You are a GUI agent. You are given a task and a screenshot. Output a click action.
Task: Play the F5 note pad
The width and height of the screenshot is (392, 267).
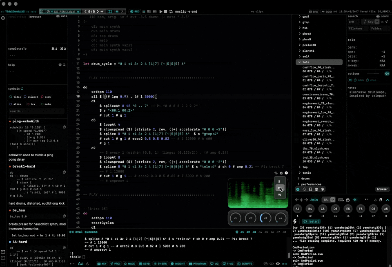pyautogui.click(x=361, y=209)
